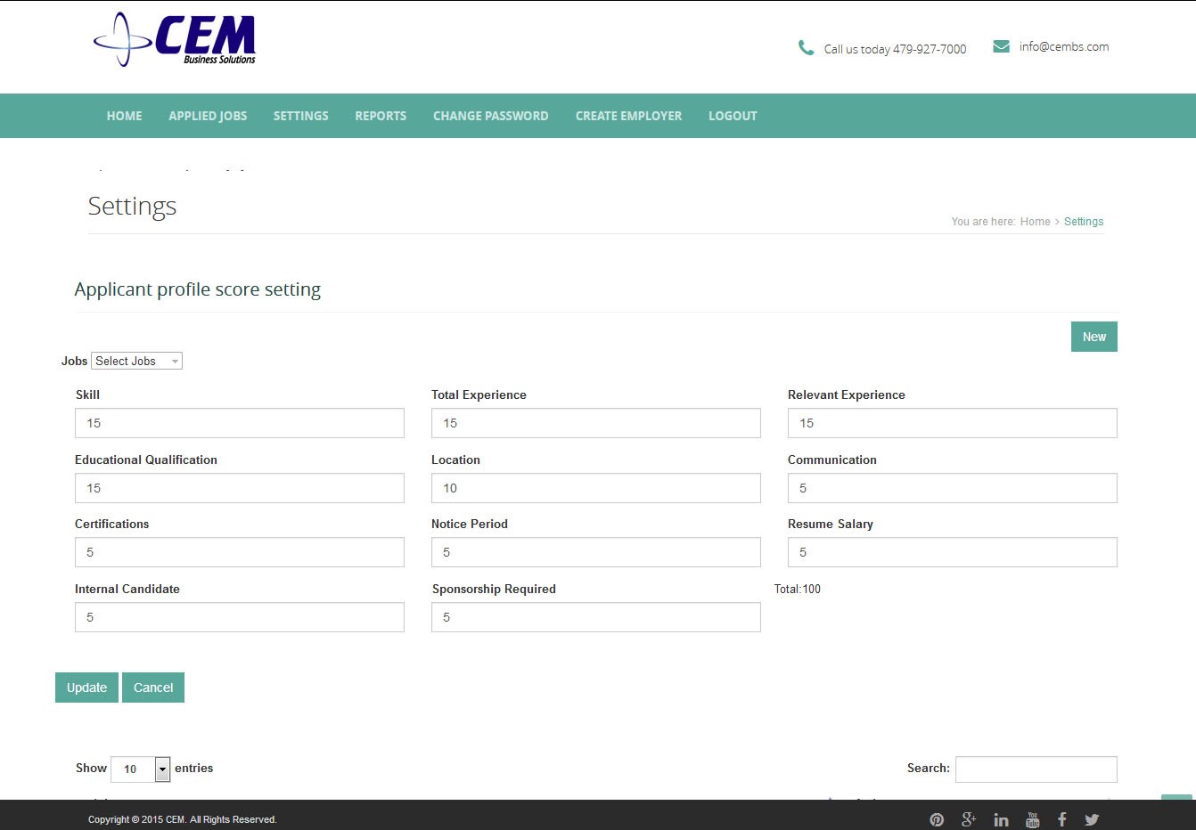Focus the Total Experience score field

click(x=596, y=423)
